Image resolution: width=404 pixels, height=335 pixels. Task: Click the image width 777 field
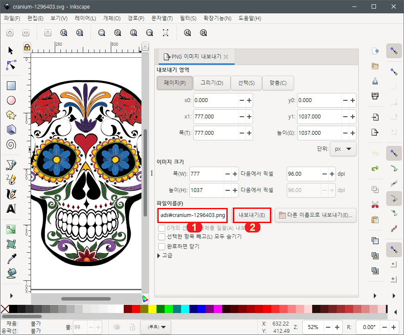[x=207, y=174]
